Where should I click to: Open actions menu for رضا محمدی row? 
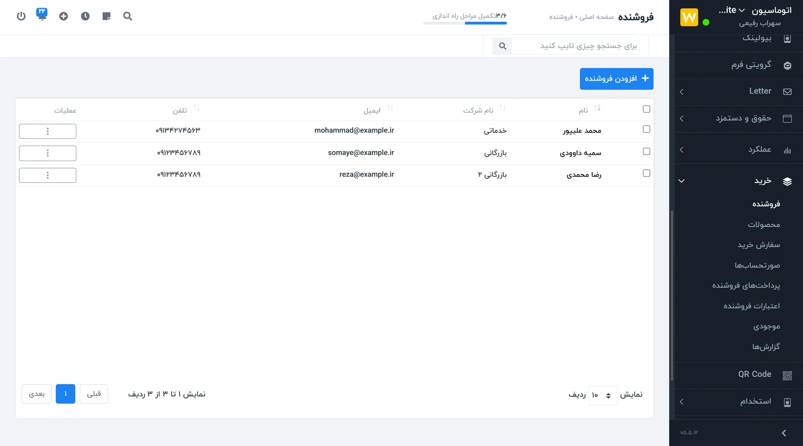(x=47, y=175)
